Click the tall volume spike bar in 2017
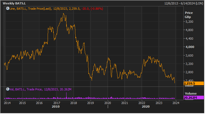The image size is (205, 114). tap(66, 95)
